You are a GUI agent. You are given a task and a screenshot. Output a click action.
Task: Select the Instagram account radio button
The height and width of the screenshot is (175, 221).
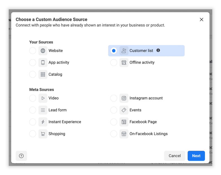point(113,98)
